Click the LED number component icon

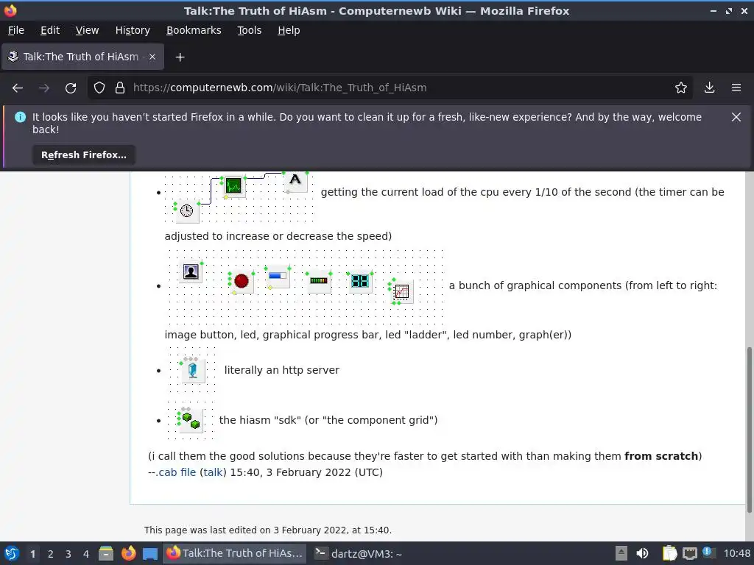[x=359, y=281]
